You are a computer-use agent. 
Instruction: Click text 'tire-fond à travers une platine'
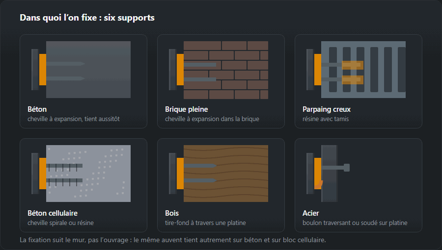point(205,223)
